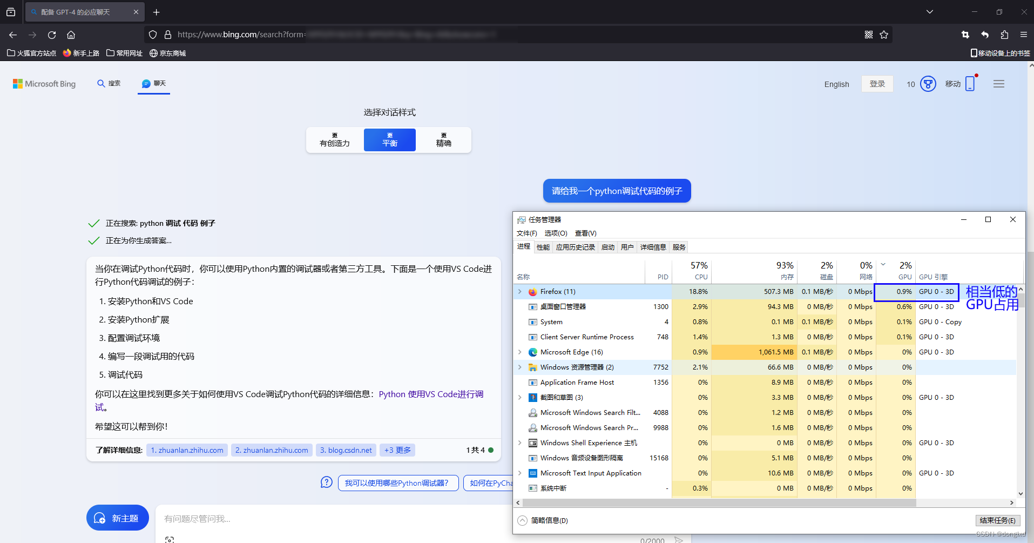This screenshot has width=1034, height=543.
Task: Go back using Firefox back arrow
Action: 13,35
